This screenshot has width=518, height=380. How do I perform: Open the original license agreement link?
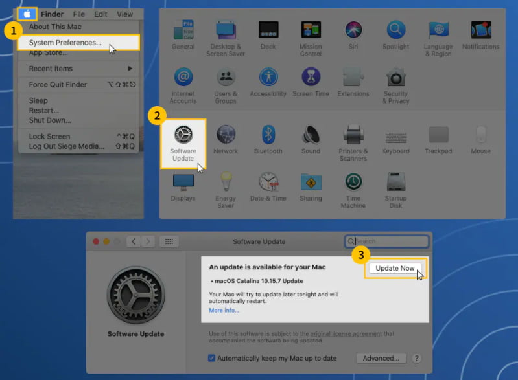click(x=346, y=334)
